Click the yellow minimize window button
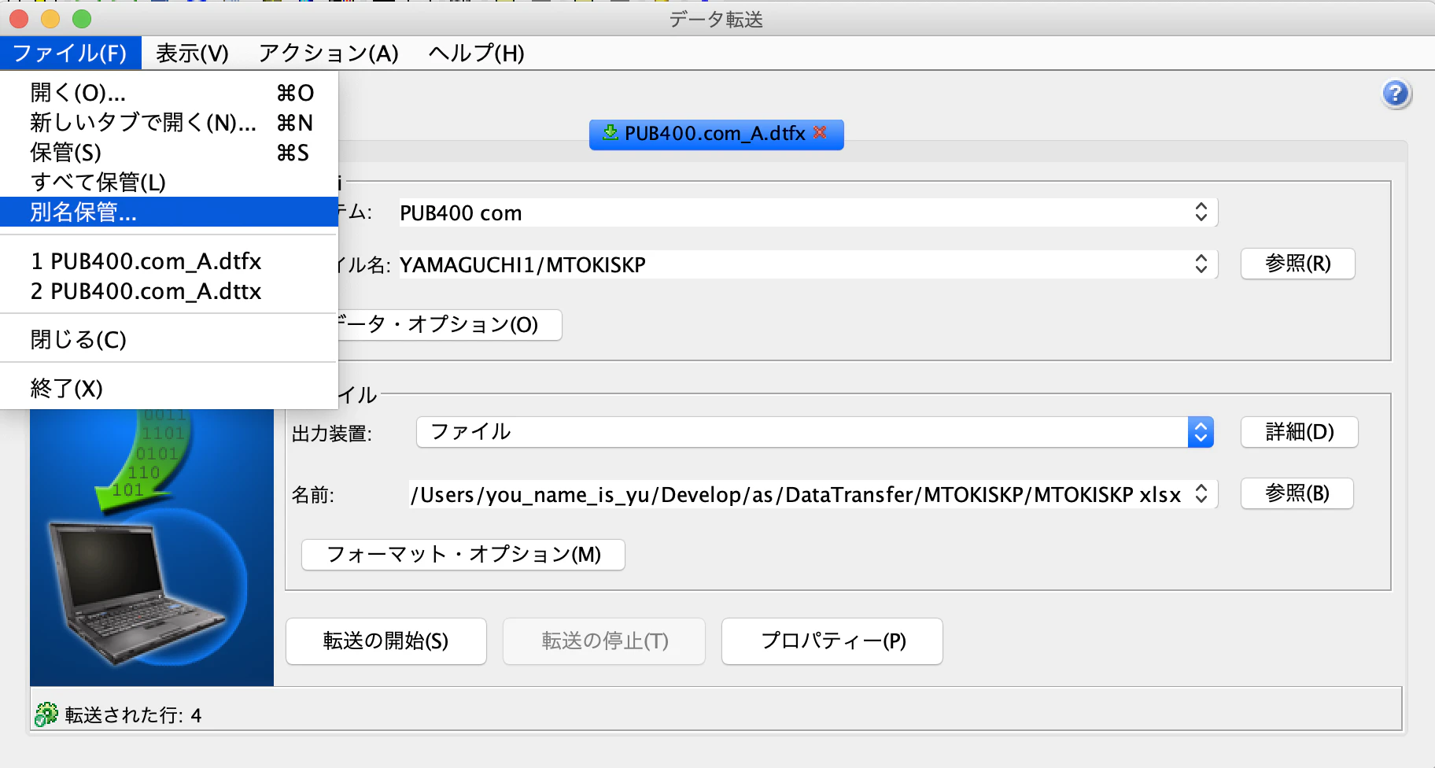 pos(50,18)
